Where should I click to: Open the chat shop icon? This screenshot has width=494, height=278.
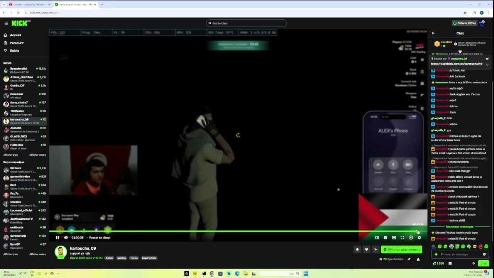450,263
